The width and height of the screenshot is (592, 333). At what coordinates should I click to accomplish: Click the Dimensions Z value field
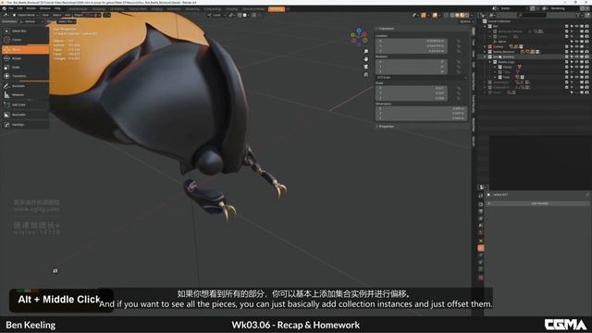pyautogui.click(x=421, y=118)
